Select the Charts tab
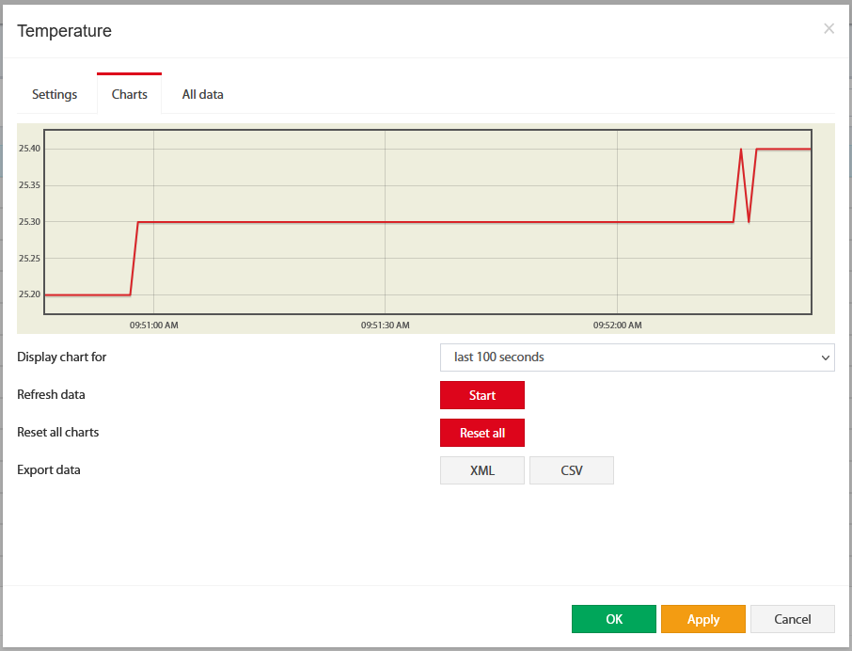The width and height of the screenshot is (852, 651). tap(130, 94)
